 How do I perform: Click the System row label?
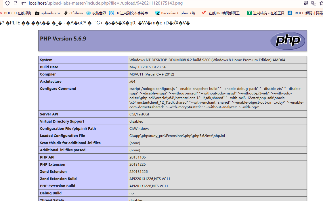coord(46,60)
